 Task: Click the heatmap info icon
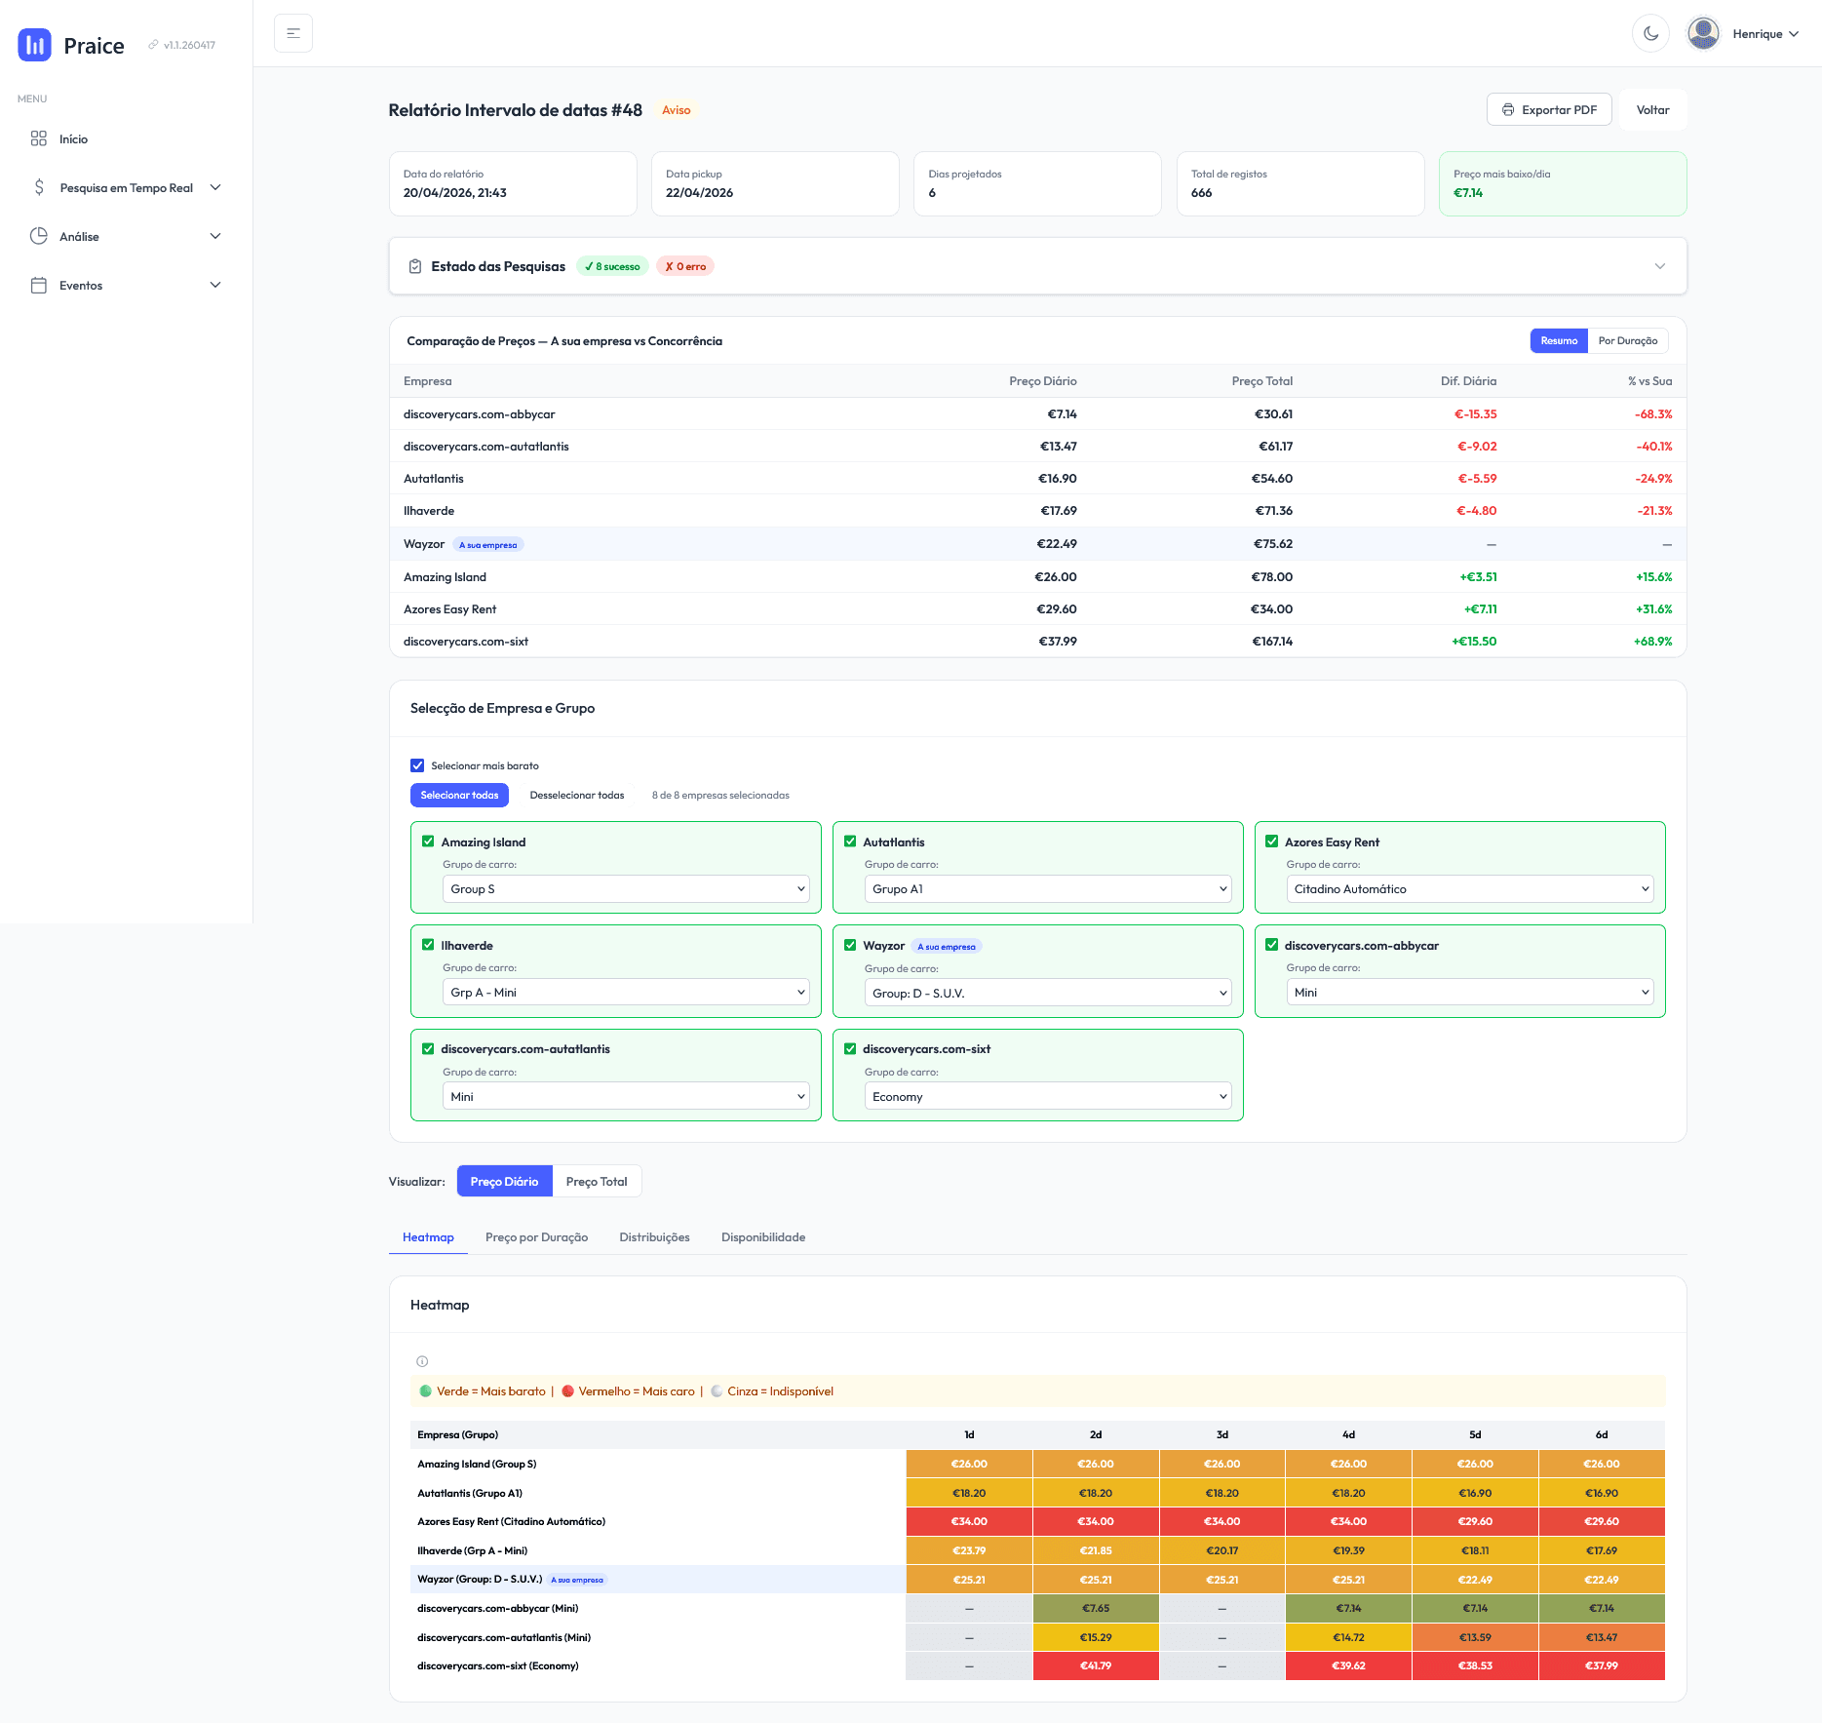[x=422, y=1361]
